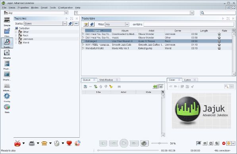Click the search magnifier icon at top right
The image size is (237, 154).
[202, 13]
